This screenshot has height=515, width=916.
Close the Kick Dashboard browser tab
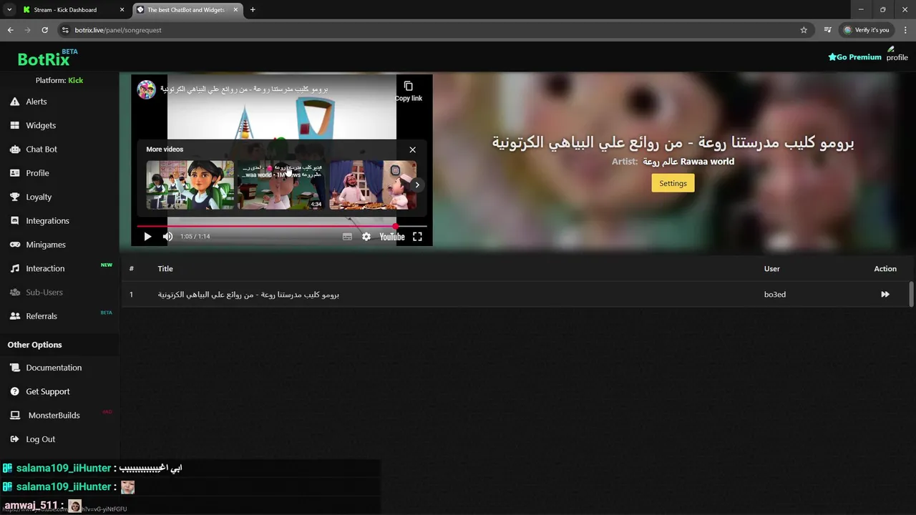(122, 10)
